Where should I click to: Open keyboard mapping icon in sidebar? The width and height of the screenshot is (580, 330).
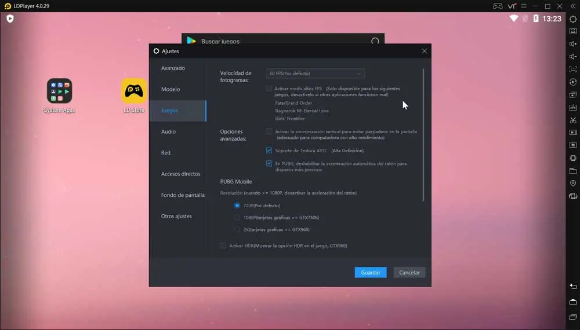(x=573, y=31)
